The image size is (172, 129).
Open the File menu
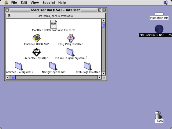14,2
